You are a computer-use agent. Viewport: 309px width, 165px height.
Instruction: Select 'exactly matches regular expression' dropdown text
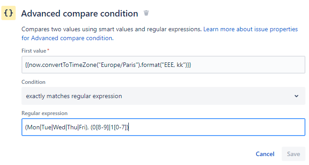(x=74, y=96)
